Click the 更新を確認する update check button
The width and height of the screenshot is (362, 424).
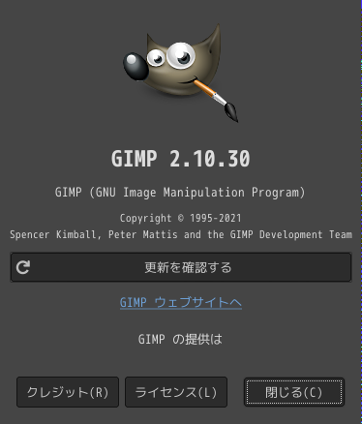(x=181, y=267)
